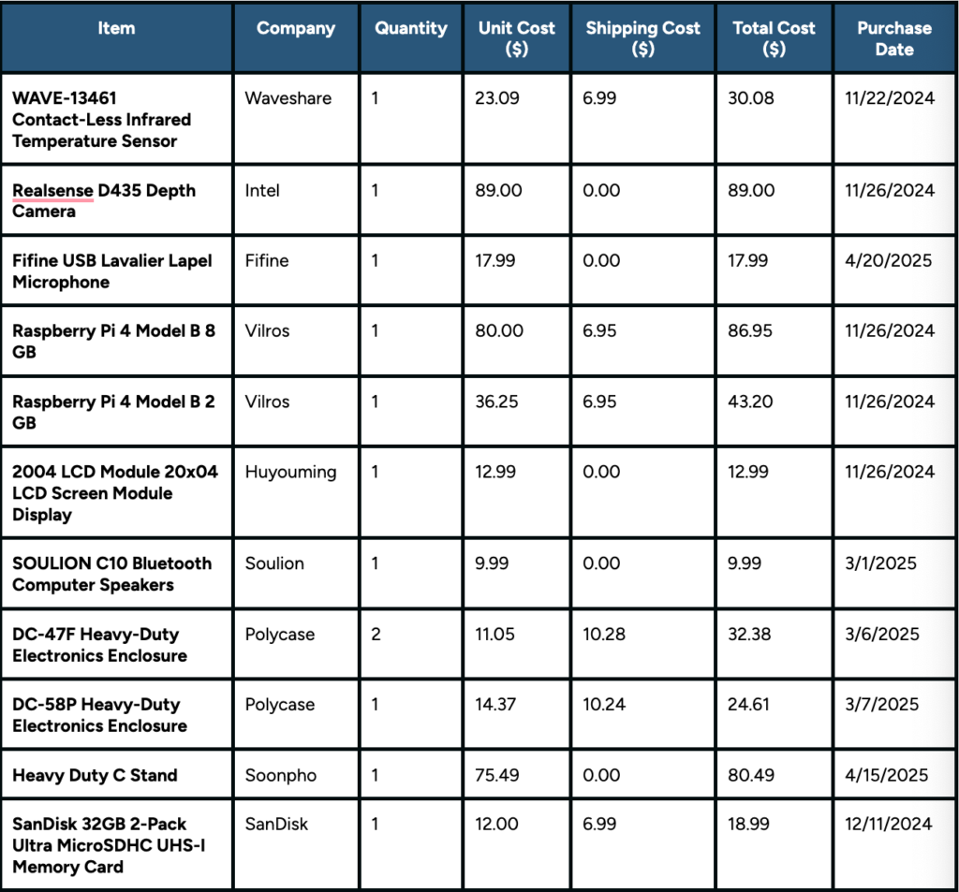Click the Total Cost ($) header
This screenshot has height=892, width=959.
click(775, 37)
